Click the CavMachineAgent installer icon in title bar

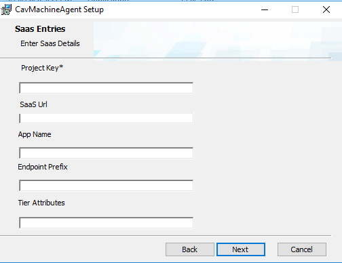pyautogui.click(x=6, y=9)
